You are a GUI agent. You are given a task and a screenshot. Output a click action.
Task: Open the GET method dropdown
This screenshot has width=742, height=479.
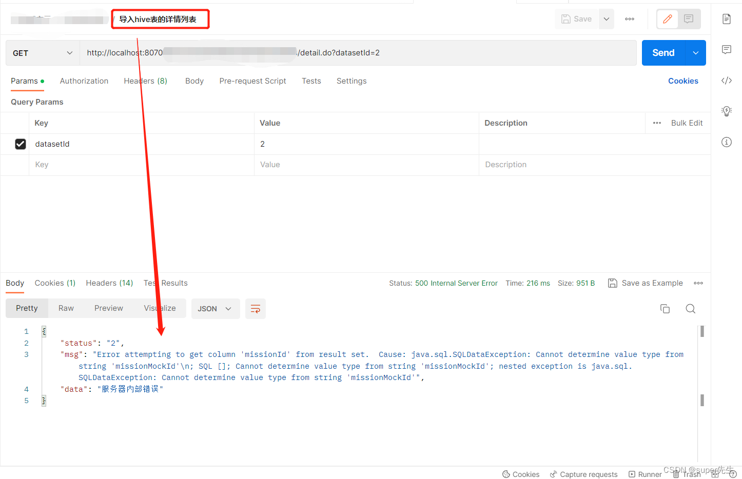43,53
